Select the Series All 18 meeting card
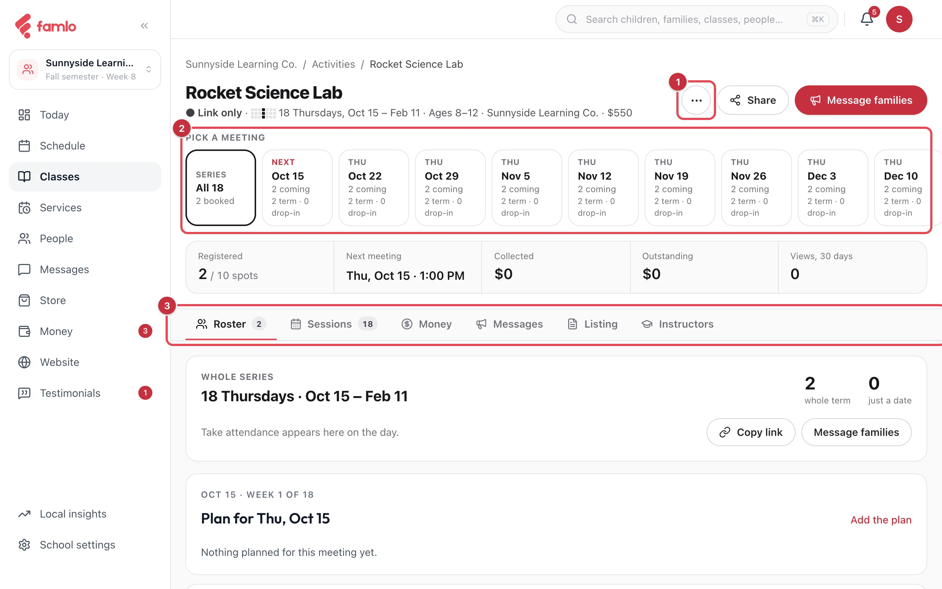942x589 pixels. point(221,188)
